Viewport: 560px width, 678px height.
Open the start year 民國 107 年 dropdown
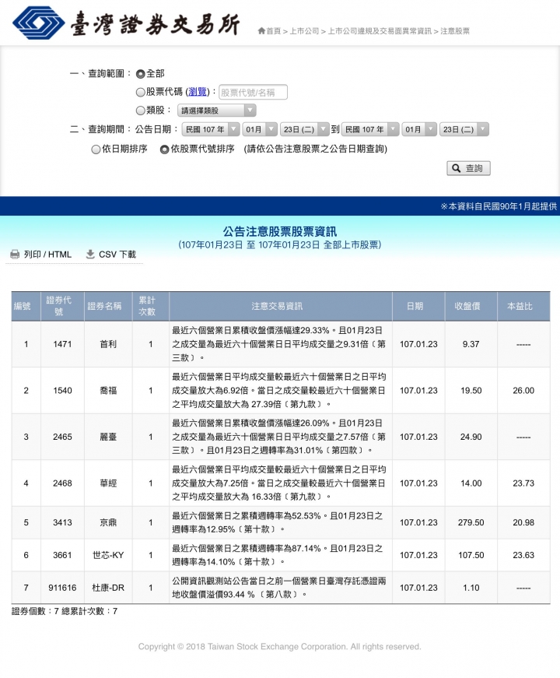tap(211, 129)
